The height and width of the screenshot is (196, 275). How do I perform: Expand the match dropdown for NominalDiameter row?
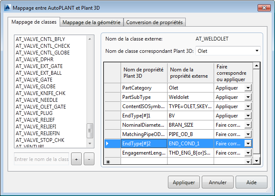248,125
